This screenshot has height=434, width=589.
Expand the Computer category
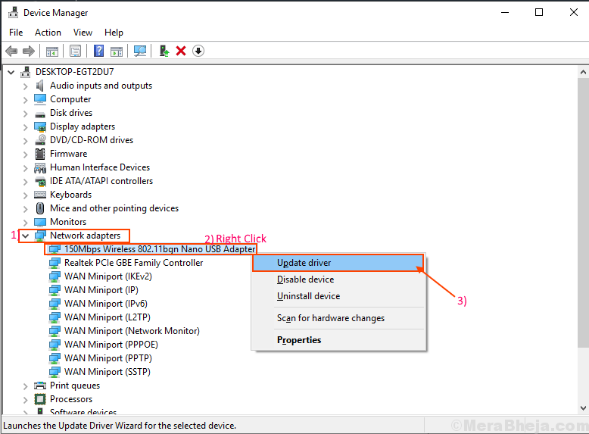point(26,99)
